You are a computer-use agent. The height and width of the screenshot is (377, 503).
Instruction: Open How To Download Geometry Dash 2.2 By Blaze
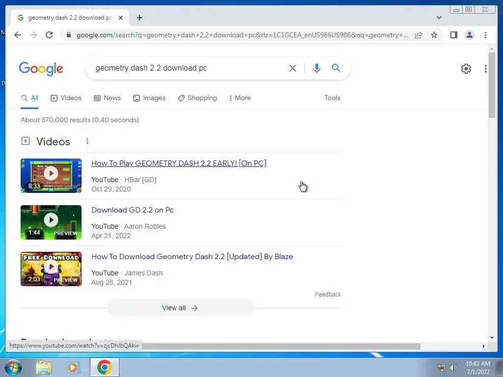point(192,257)
